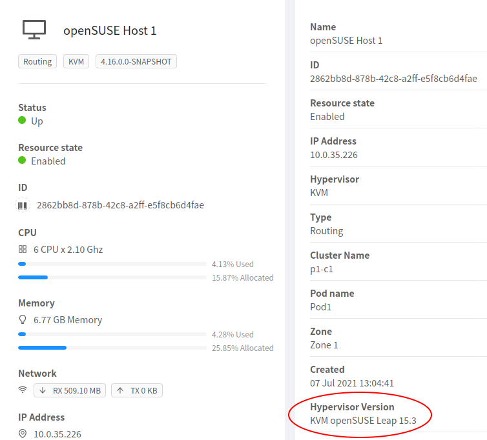
Task: Click the RX 509.10 MB network tag
Action: (70, 390)
